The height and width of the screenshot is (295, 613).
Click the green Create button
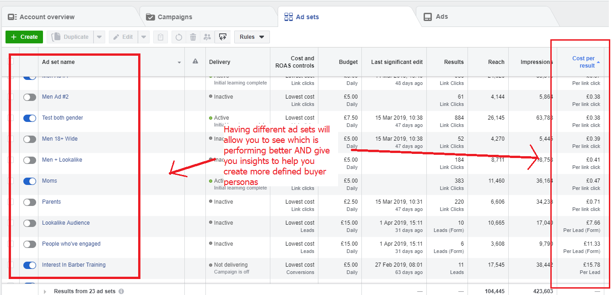(24, 37)
